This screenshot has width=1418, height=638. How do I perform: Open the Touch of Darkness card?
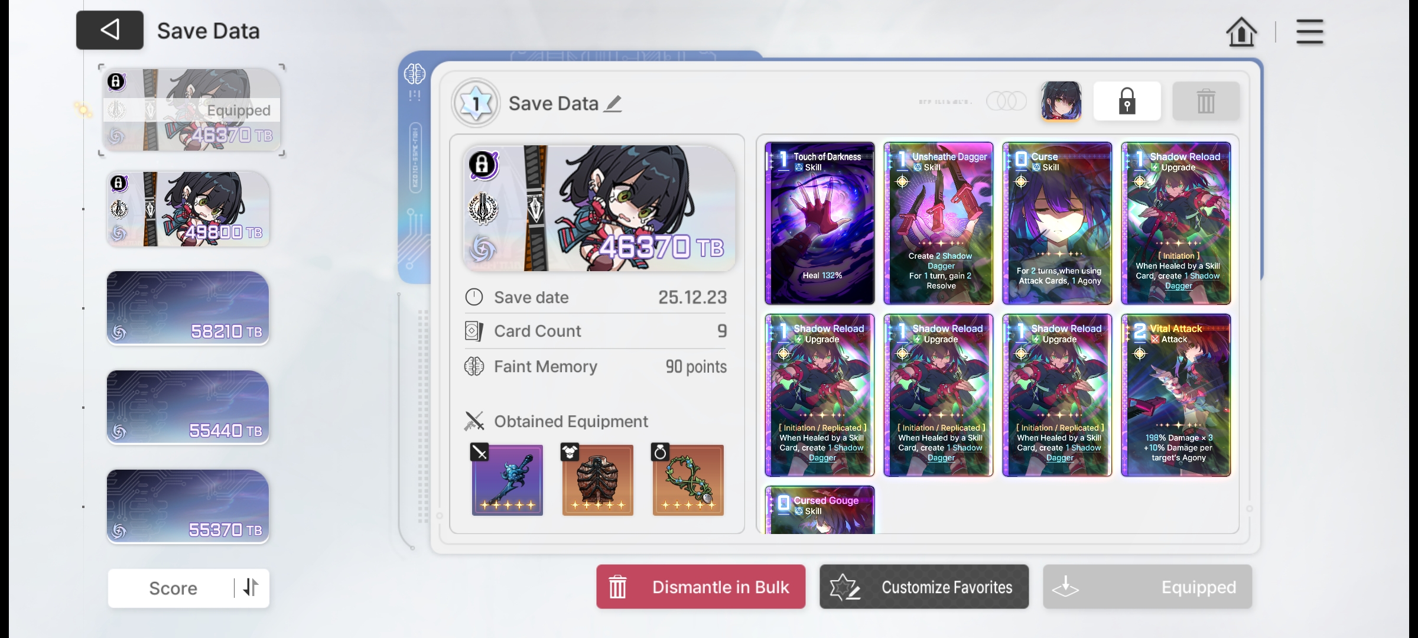(x=819, y=223)
